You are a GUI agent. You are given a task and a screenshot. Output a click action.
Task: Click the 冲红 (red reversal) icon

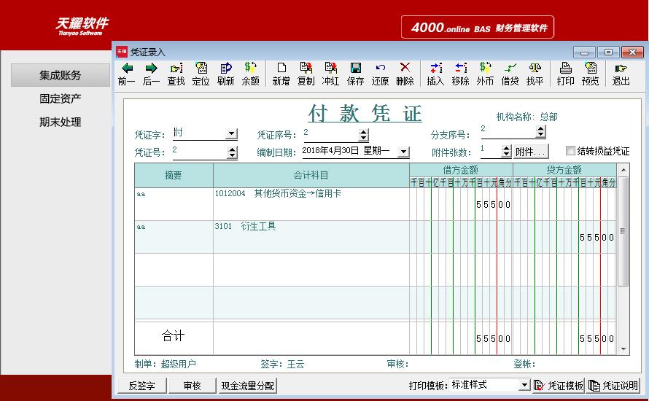pyautogui.click(x=330, y=69)
